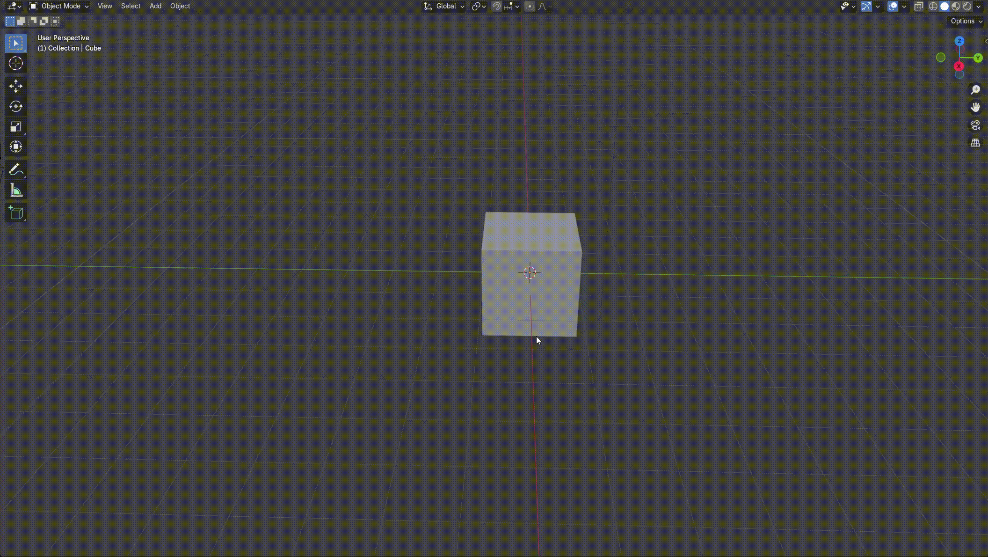The image size is (988, 557).
Task: Expand overlays options arrow
Action: coord(904,6)
